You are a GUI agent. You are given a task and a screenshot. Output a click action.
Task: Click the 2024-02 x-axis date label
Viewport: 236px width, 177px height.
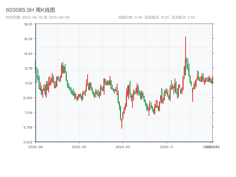pyautogui.click(x=123, y=147)
